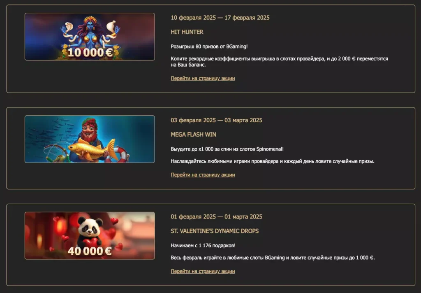This screenshot has width=421, height=293.
Task: Click the 10 000 € prize text on banner
Action: 90,53
